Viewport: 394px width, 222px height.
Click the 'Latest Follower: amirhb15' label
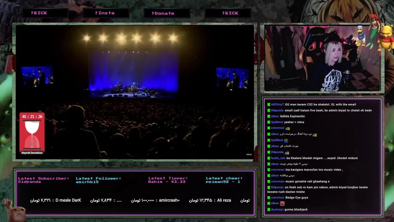(98, 180)
